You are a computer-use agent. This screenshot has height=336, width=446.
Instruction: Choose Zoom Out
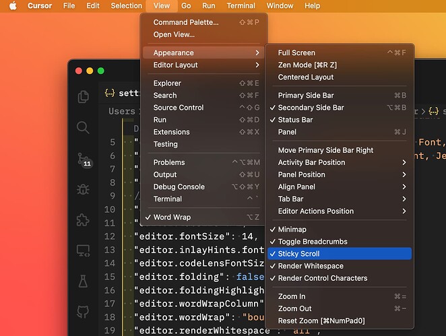click(x=340, y=308)
